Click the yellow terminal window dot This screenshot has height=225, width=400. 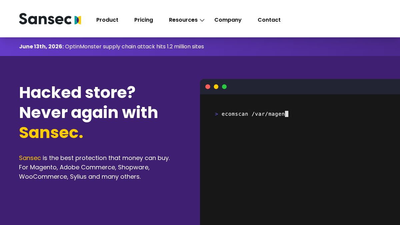[x=216, y=87]
